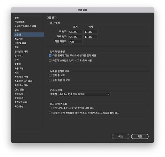The image size is (165, 157).
Task: Click the 아래 첨자 크기 field
Action: [75, 37]
